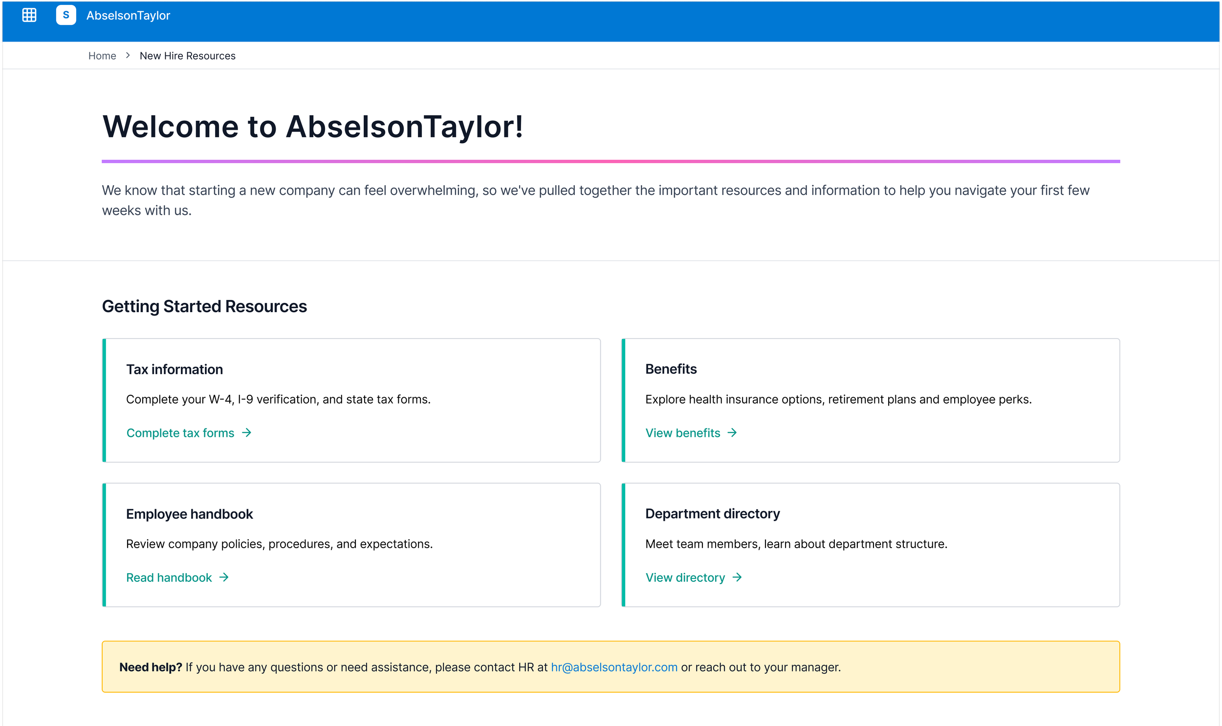Viewport: 1222px width, 726px height.
Task: Click the Employee handbook card heading
Action: click(x=189, y=514)
